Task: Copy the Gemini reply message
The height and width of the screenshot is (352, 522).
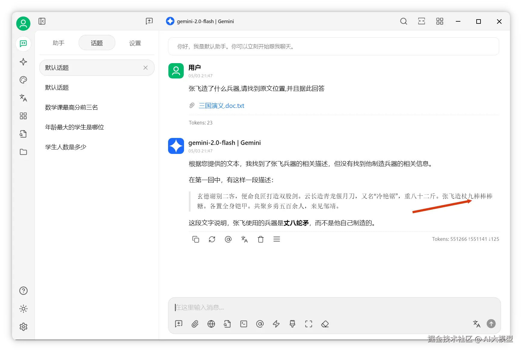Action: pyautogui.click(x=196, y=239)
